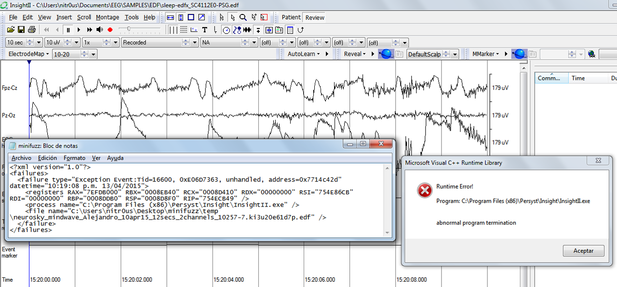Open the File menu in InsightII
The width and height of the screenshot is (617, 287).
(13, 17)
